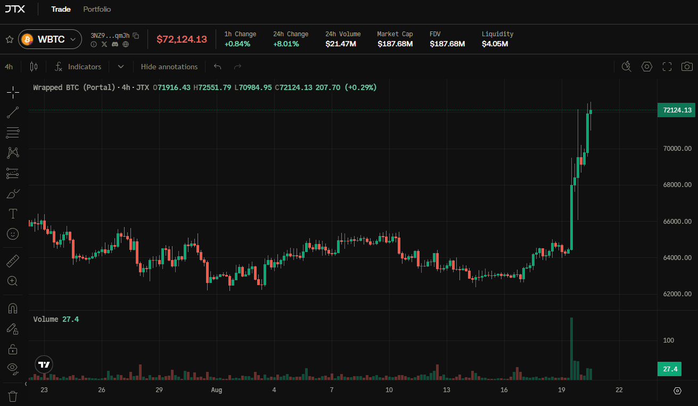The width and height of the screenshot is (698, 406).
Task: Click the Market Cap $187.68M value
Action: (395, 44)
